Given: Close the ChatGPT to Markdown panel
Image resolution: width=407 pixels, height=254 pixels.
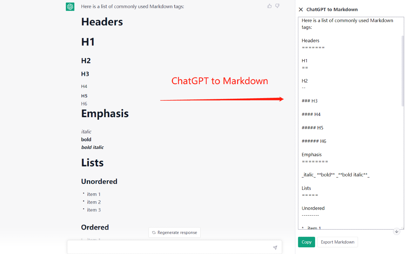Looking at the screenshot, I should pos(300,10).
